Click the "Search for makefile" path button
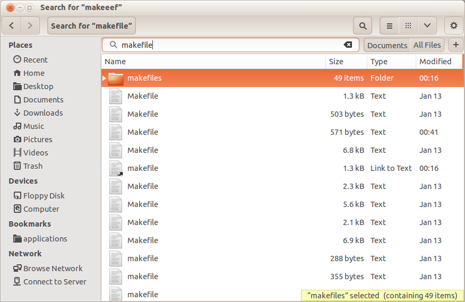465x302 pixels. (x=91, y=25)
